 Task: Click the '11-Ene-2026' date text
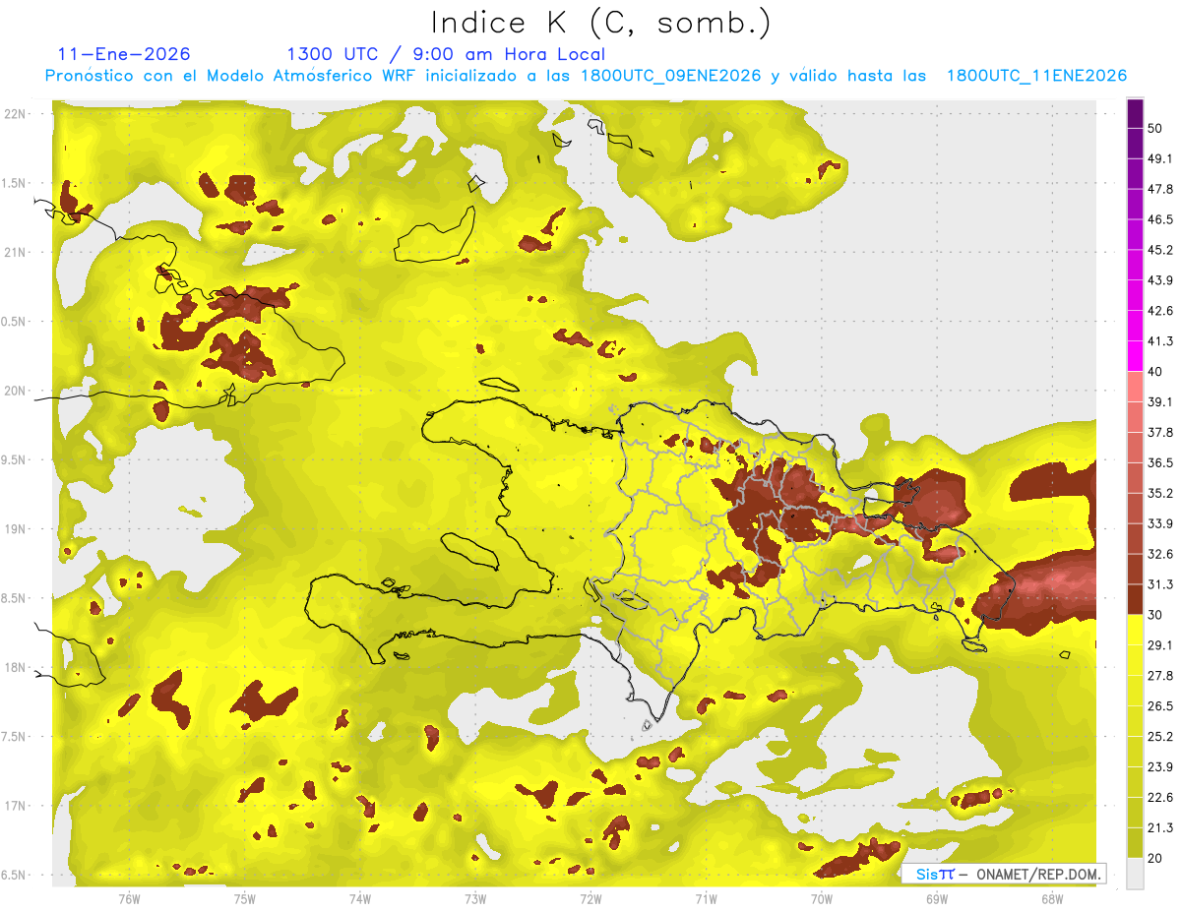coord(124,54)
